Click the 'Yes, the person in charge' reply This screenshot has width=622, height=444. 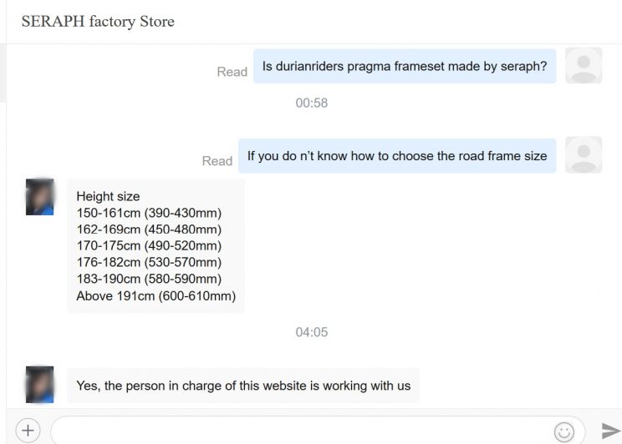pyautogui.click(x=243, y=386)
